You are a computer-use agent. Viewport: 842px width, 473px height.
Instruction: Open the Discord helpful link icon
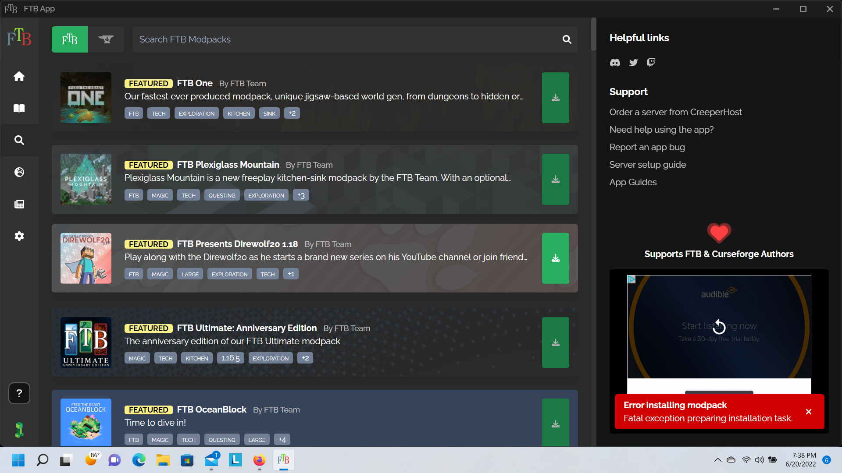point(615,63)
